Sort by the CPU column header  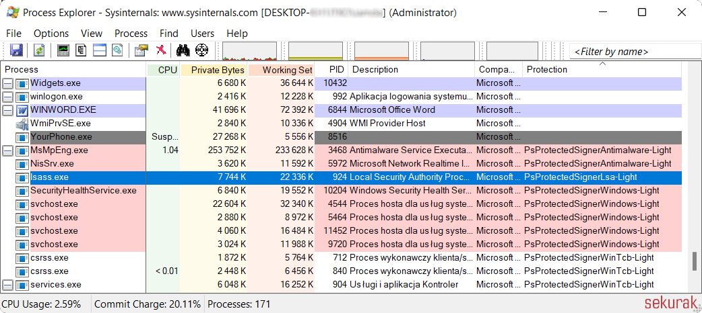(x=164, y=70)
